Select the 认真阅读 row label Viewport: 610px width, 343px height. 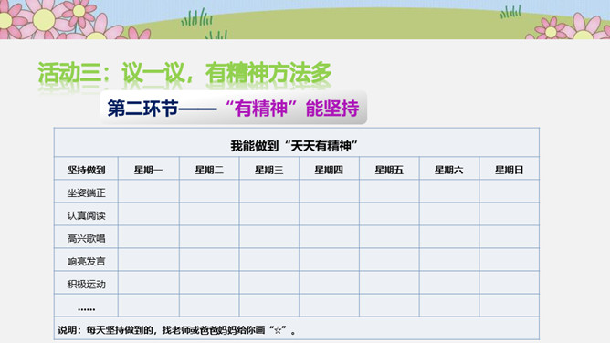coord(86,215)
